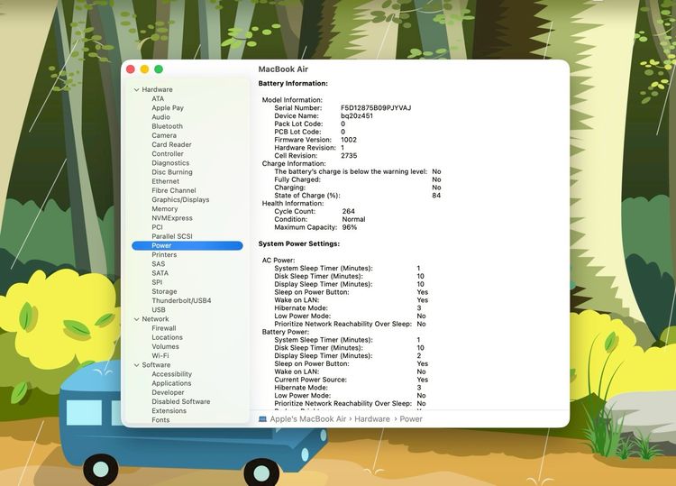Click the System Power Settings heading
The height and width of the screenshot is (486, 676).
tap(298, 244)
